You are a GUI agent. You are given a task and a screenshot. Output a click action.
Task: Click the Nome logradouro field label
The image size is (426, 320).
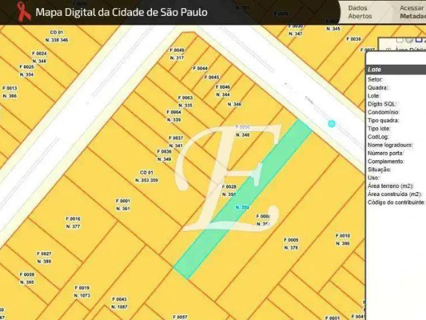[x=391, y=145]
